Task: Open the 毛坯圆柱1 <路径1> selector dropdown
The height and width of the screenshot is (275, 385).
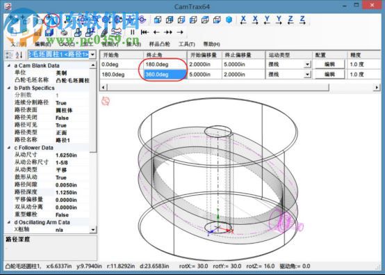Action: coord(92,54)
